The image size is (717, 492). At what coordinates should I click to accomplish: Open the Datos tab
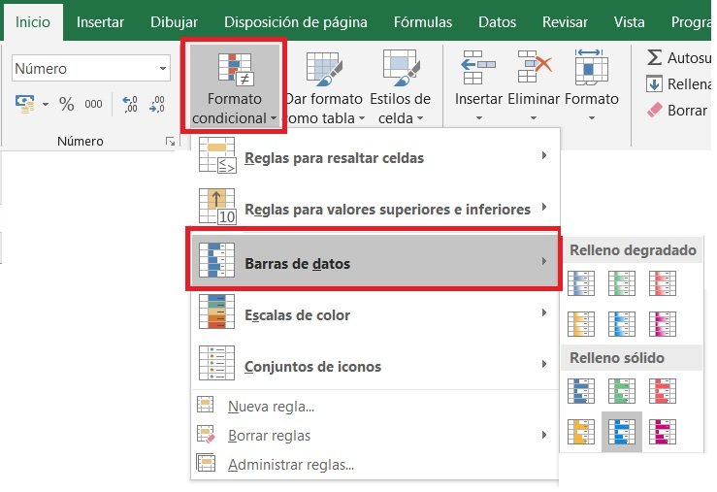click(x=497, y=22)
